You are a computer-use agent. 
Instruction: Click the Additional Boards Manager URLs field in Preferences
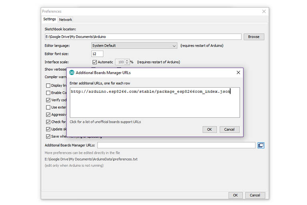click(176, 145)
